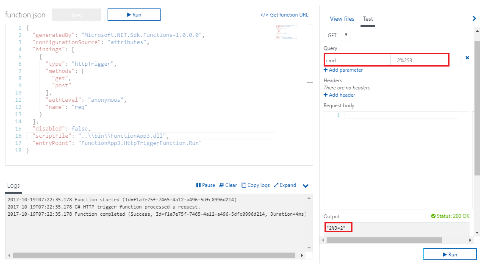Collapse logs with the chevron arrow
Image resolution: width=480 pixels, height=267 pixels.
305,186
